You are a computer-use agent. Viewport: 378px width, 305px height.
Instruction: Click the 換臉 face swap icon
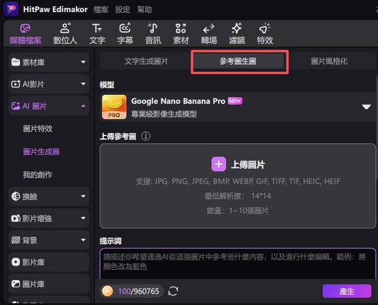pos(16,197)
